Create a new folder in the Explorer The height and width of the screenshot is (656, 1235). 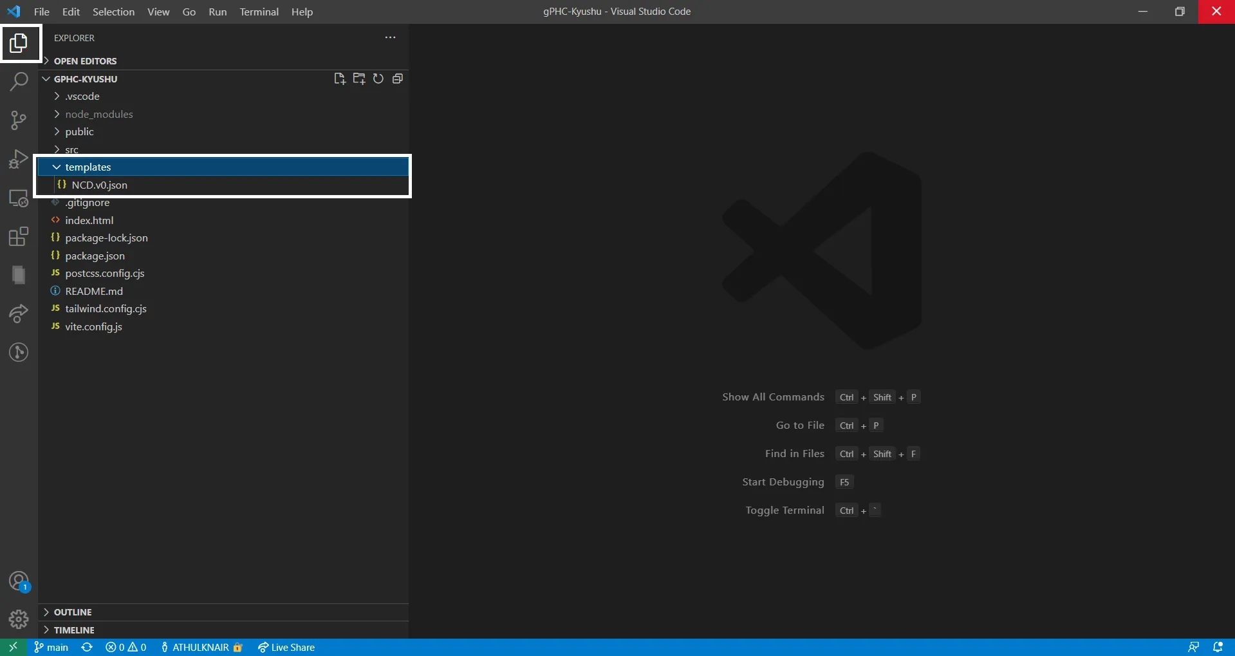[359, 79]
